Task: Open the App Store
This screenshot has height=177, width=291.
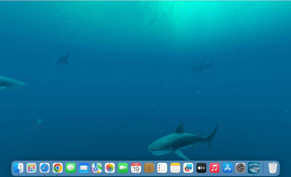Action: pyautogui.click(x=228, y=168)
